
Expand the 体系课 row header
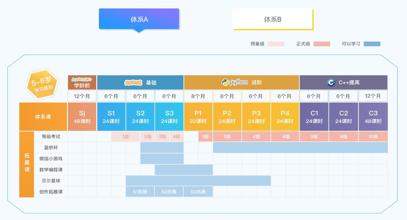pos(43,116)
